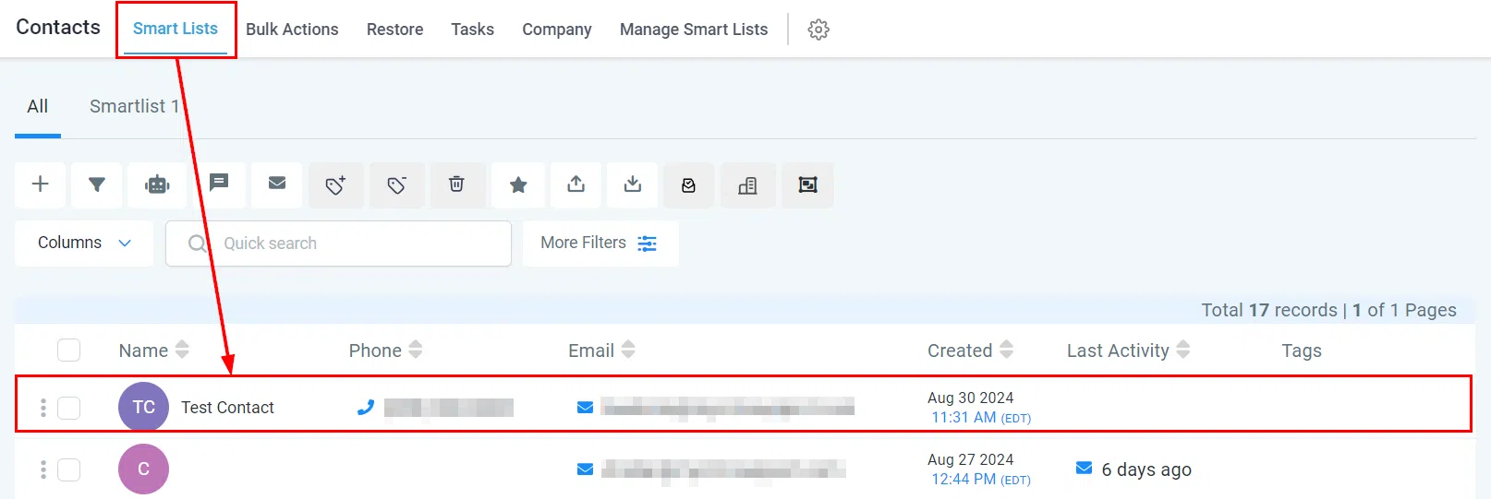Click the 6 days ago last activity text

tap(1146, 469)
